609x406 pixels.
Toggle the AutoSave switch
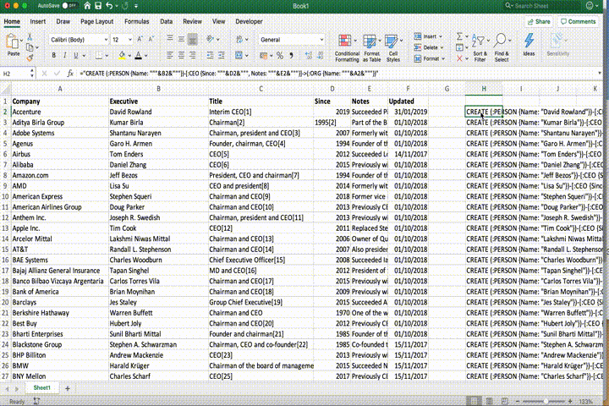coord(69,6)
